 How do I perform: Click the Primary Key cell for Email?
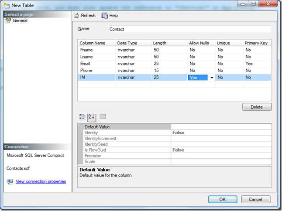click(257, 64)
